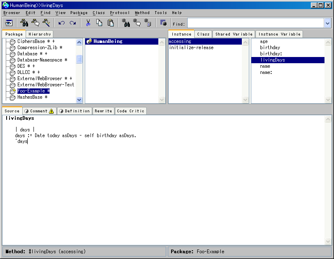Image resolution: width=334 pixels, height=259 pixels.
Task: Select the HashesBase package
Action: 32,97
